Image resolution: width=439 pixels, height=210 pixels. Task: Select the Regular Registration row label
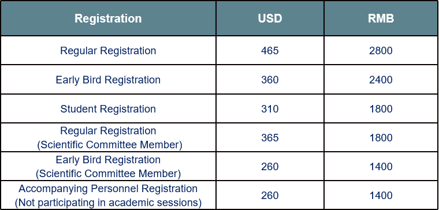click(x=108, y=51)
